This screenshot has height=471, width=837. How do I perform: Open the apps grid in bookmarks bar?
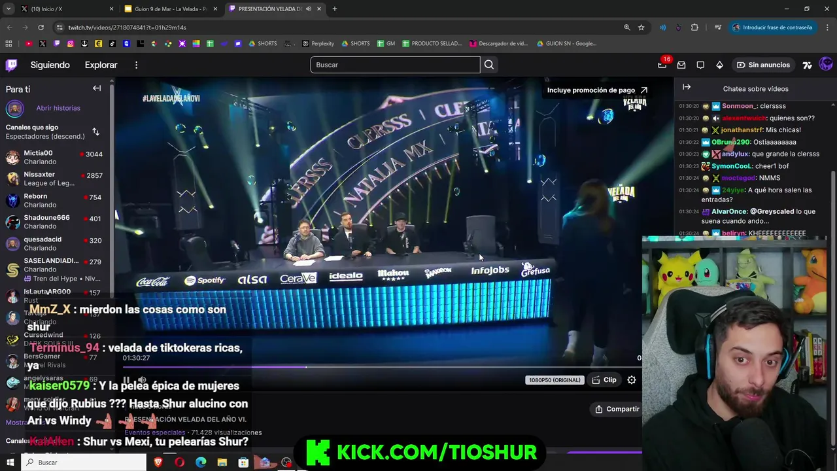pyautogui.click(x=9, y=43)
